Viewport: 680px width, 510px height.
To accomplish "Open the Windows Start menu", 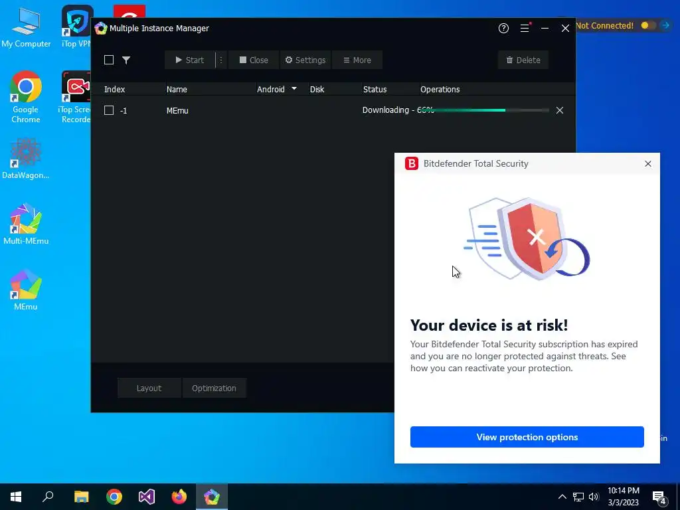I will tap(16, 497).
